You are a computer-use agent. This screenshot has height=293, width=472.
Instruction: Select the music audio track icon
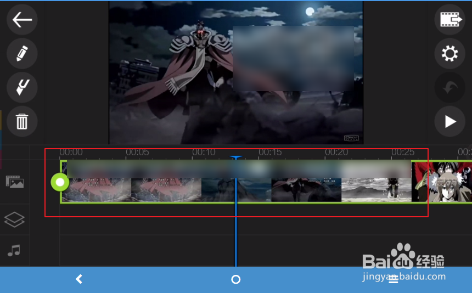14,250
